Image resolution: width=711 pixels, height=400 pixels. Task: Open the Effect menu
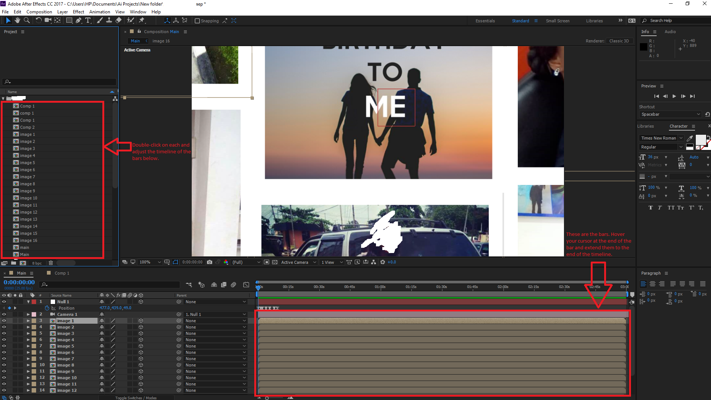79,12
